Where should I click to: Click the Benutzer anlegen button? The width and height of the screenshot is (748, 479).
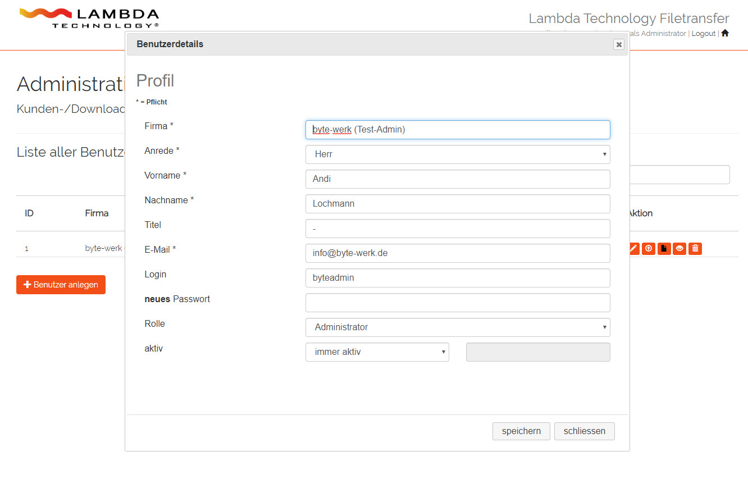tap(61, 285)
